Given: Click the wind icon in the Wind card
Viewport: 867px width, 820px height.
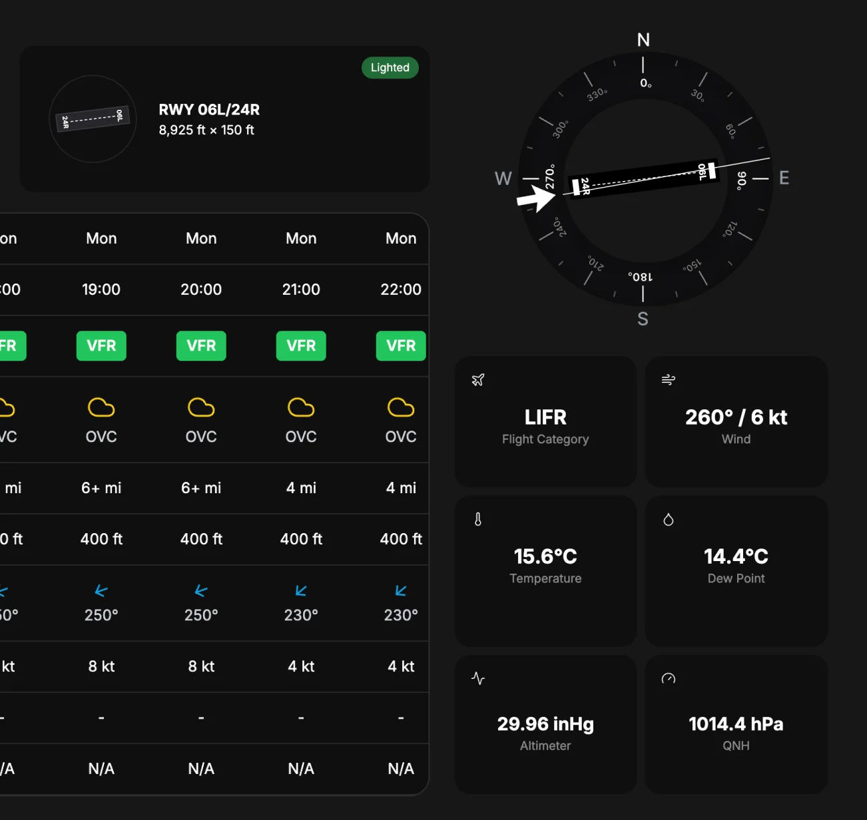Looking at the screenshot, I should click(669, 380).
